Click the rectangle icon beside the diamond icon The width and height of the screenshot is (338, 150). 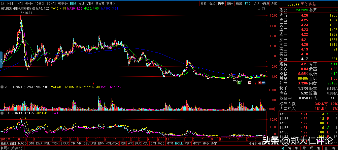point(263,9)
